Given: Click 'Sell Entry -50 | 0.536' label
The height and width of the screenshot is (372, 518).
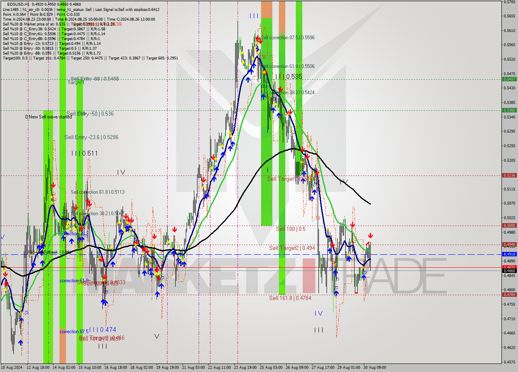Looking at the screenshot, I should (90, 114).
